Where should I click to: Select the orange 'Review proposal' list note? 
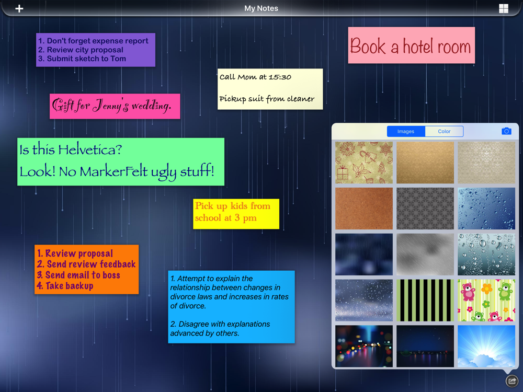pos(86,269)
